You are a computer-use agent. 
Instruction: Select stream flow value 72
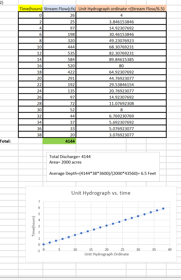(x=59, y=103)
